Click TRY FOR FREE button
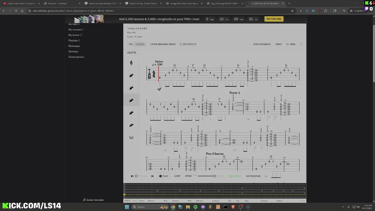This screenshot has width=375, height=211. tap(274, 19)
